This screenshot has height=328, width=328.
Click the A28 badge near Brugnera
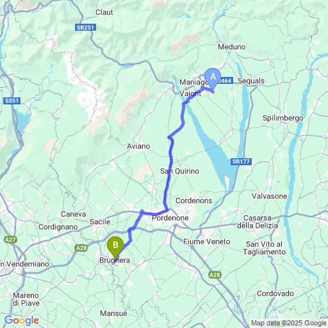point(81,248)
